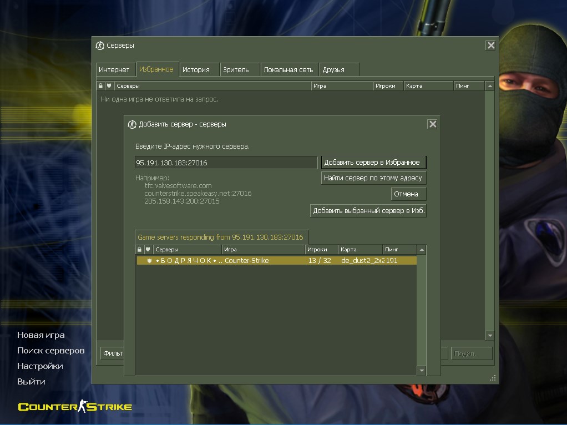
Task: Click scroll up arrow in responding servers list
Action: point(422,250)
